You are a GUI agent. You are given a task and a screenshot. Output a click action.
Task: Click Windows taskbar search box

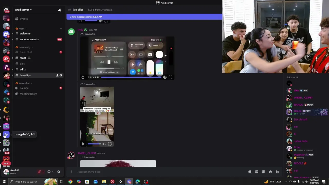33,182
